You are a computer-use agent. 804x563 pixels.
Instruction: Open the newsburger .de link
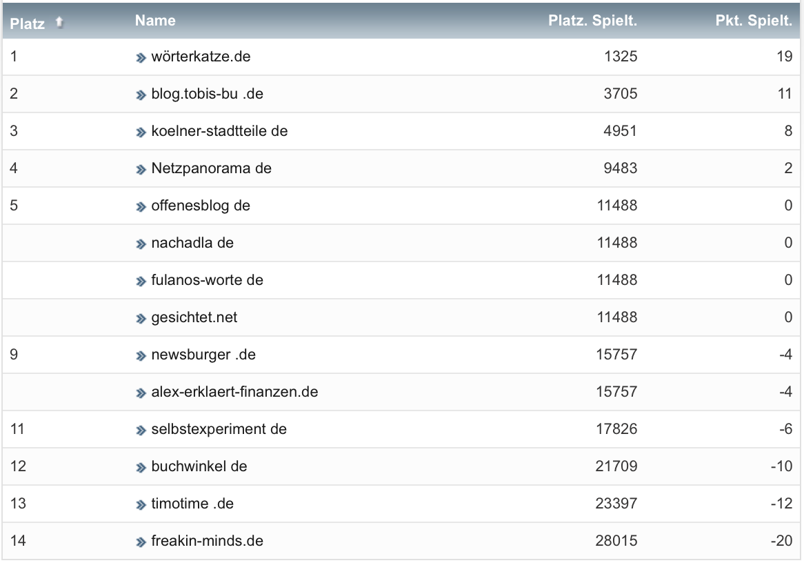point(203,355)
